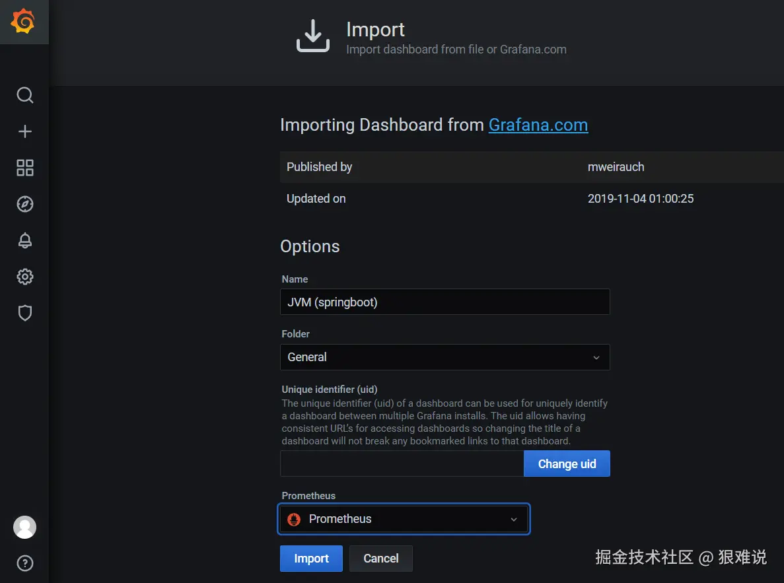Click the Folder dropdown chevron arrow
The image size is (784, 583).
pos(596,357)
